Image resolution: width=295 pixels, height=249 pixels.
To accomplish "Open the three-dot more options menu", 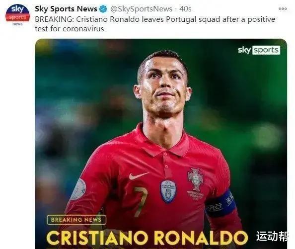I will pos(283,8).
